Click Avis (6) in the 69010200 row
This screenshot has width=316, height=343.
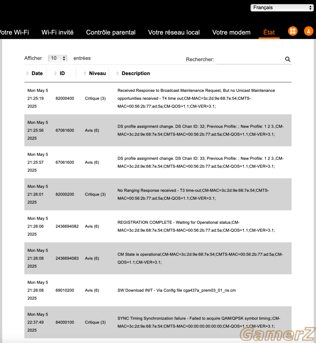[92, 290]
